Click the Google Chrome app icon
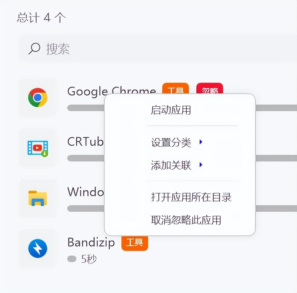 [38, 98]
